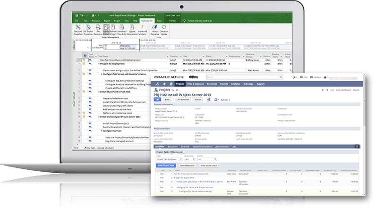Collapse the Prepare for deployment summary task
374x209 pixels.
pyautogui.click(x=99, y=64)
